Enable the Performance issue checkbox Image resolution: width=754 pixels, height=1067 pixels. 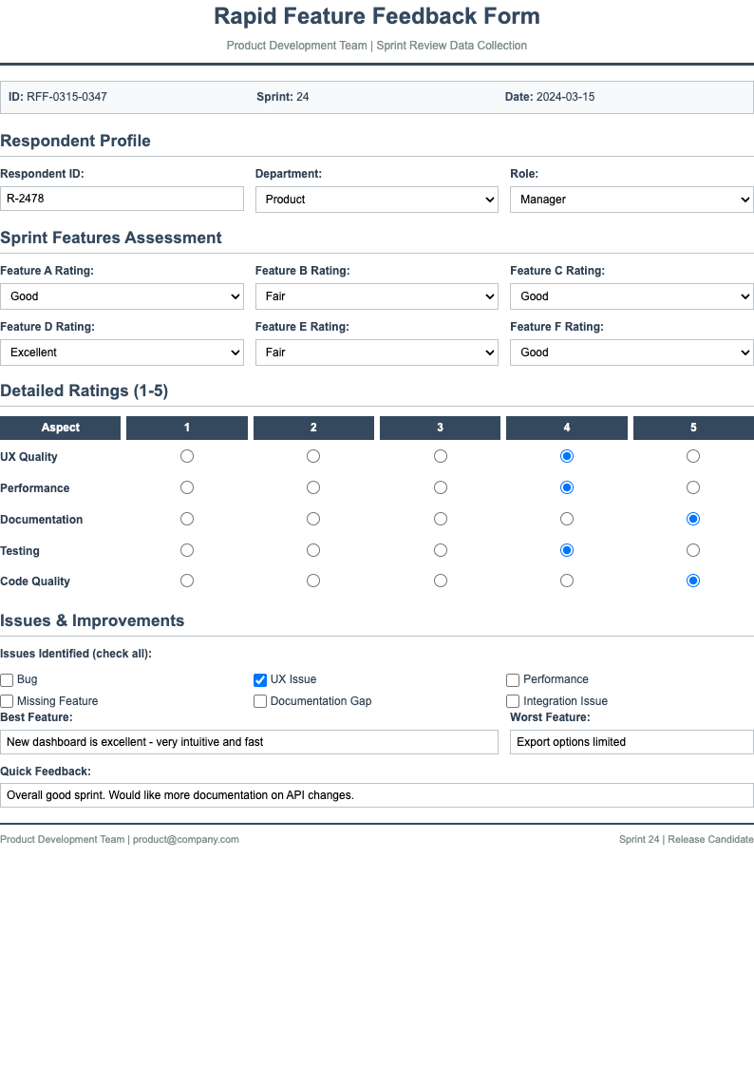coord(513,679)
